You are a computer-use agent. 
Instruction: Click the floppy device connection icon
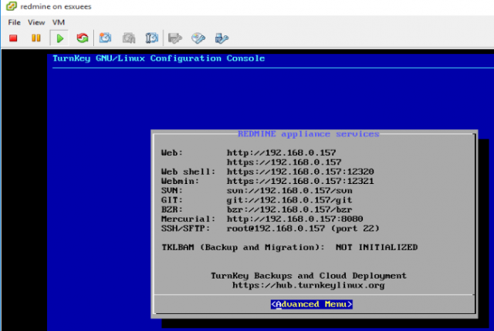[x=175, y=38]
